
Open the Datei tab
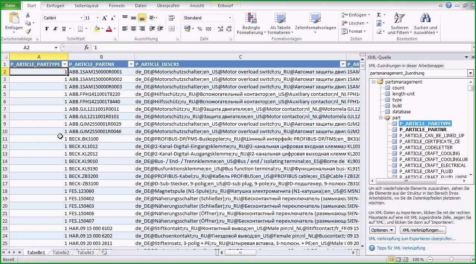click(10, 6)
